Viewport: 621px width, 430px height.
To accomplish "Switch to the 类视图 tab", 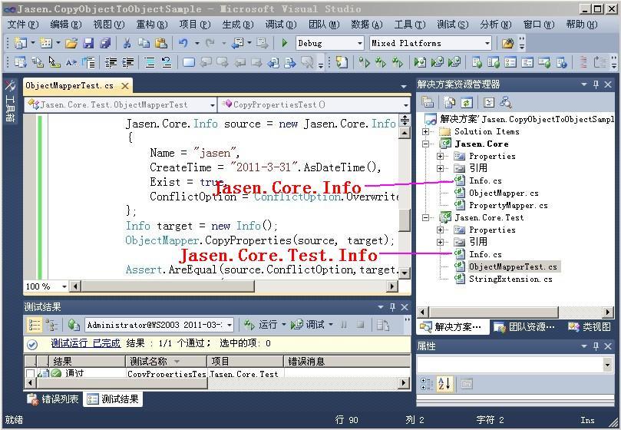I will click(x=590, y=326).
